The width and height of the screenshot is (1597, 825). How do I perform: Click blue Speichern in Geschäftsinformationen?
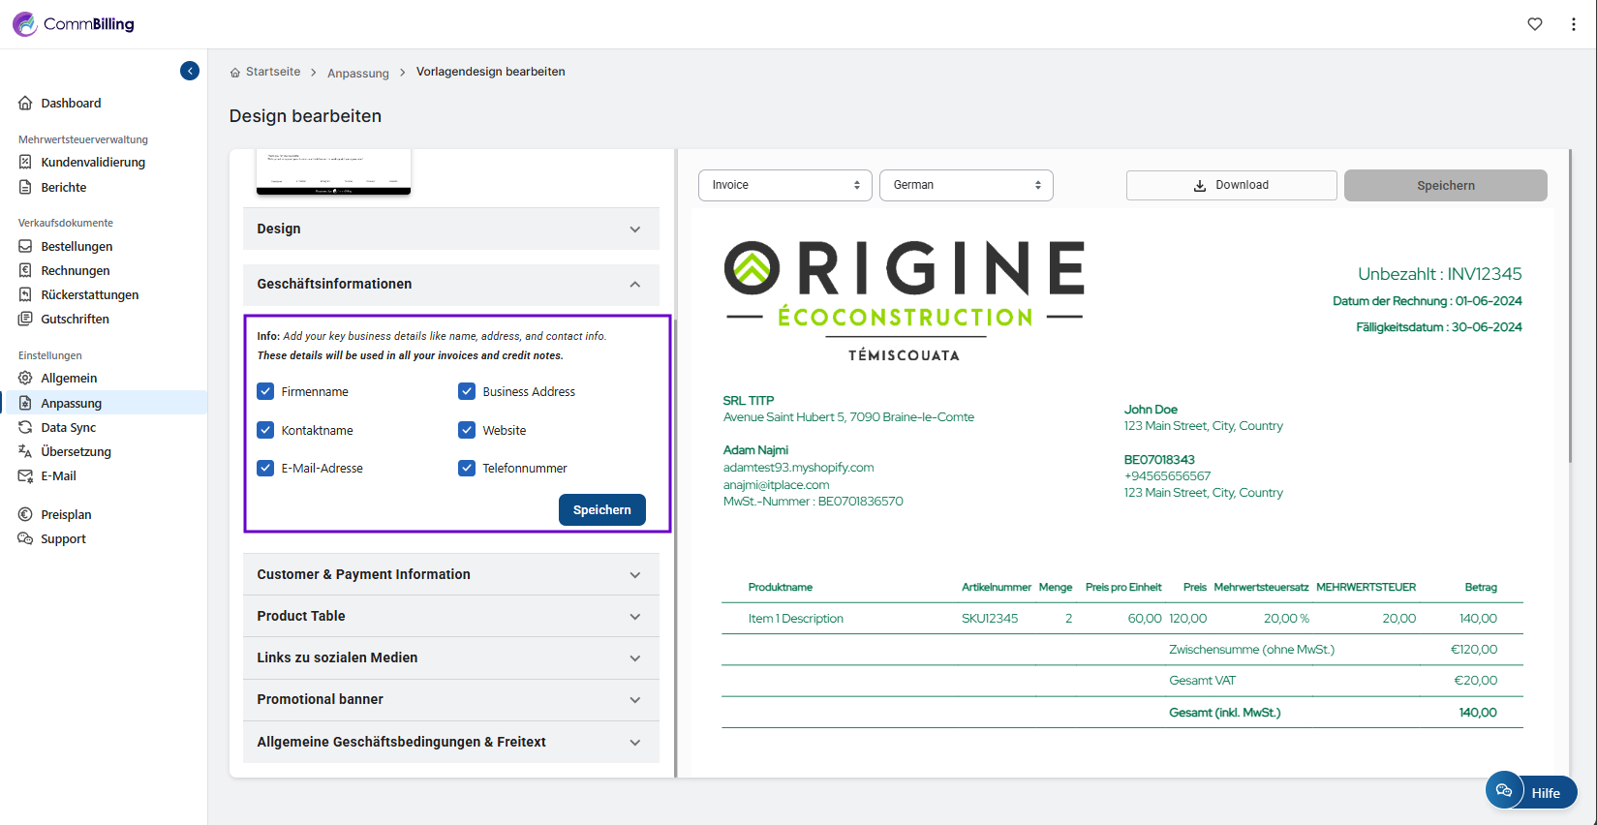tap(601, 509)
